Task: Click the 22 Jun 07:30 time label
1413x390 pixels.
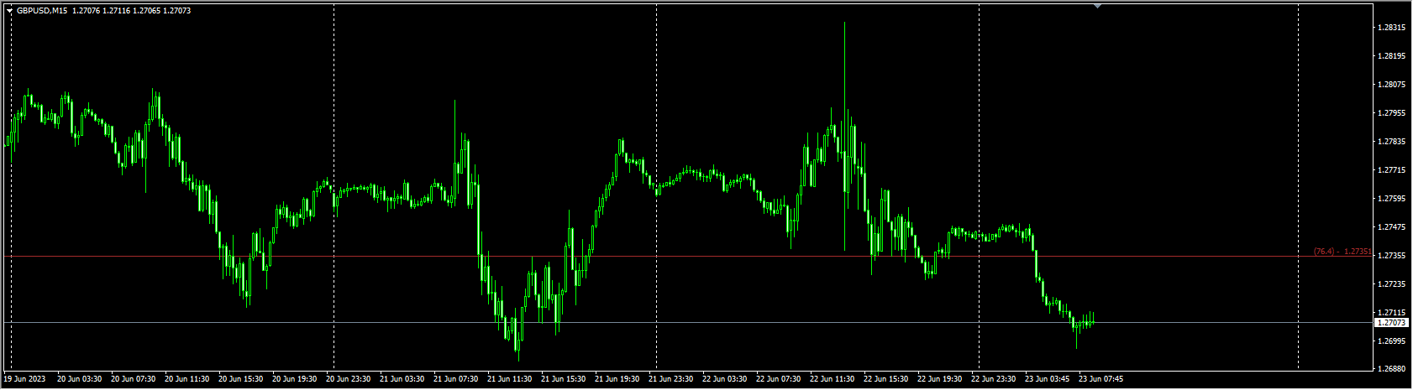Action: tap(778, 379)
